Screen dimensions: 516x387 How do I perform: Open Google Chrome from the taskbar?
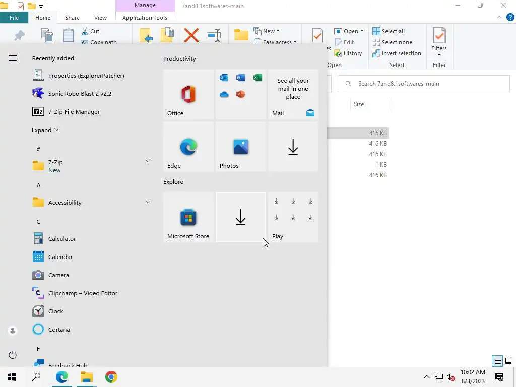coord(111,377)
